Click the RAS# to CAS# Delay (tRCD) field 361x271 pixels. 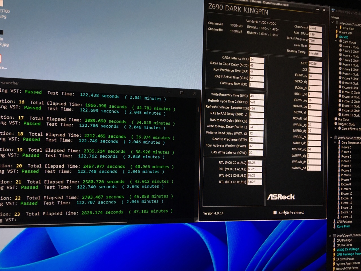pos(257,66)
